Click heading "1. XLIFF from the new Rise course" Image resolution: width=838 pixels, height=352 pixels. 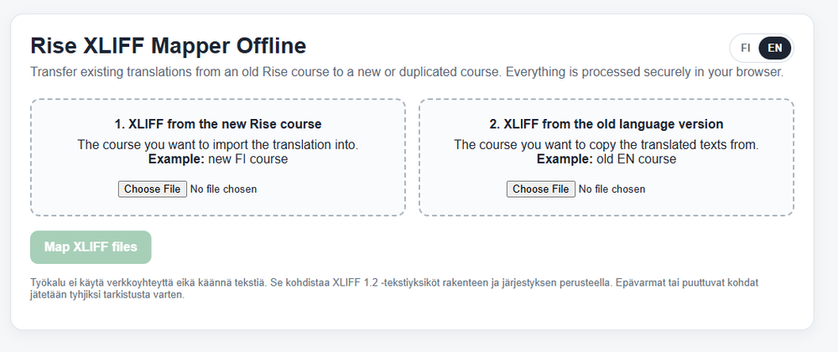pyautogui.click(x=218, y=124)
